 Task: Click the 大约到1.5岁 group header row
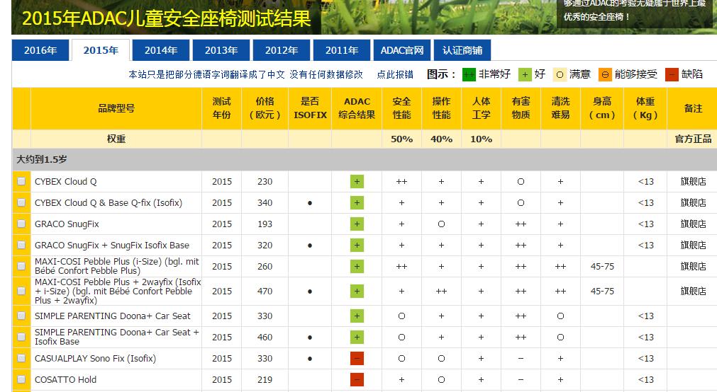43,160
